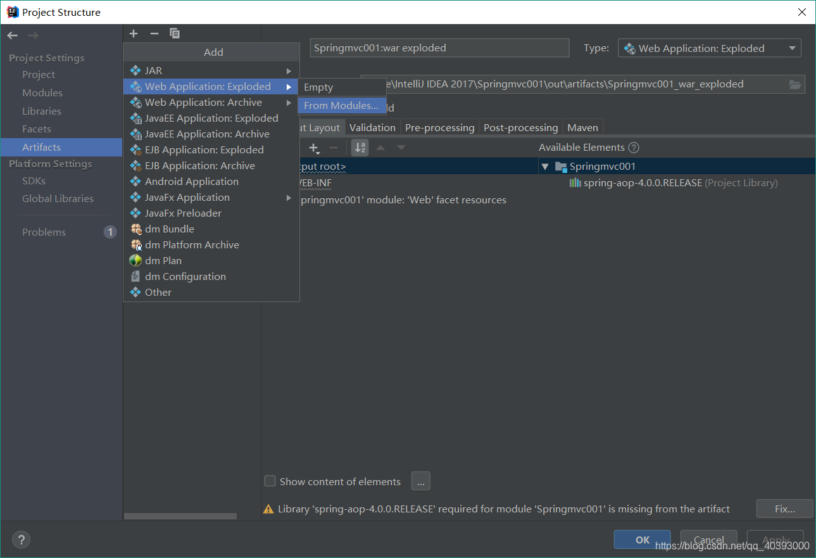The height and width of the screenshot is (558, 816).
Task: Click the copy artifact icon
Action: (x=175, y=34)
